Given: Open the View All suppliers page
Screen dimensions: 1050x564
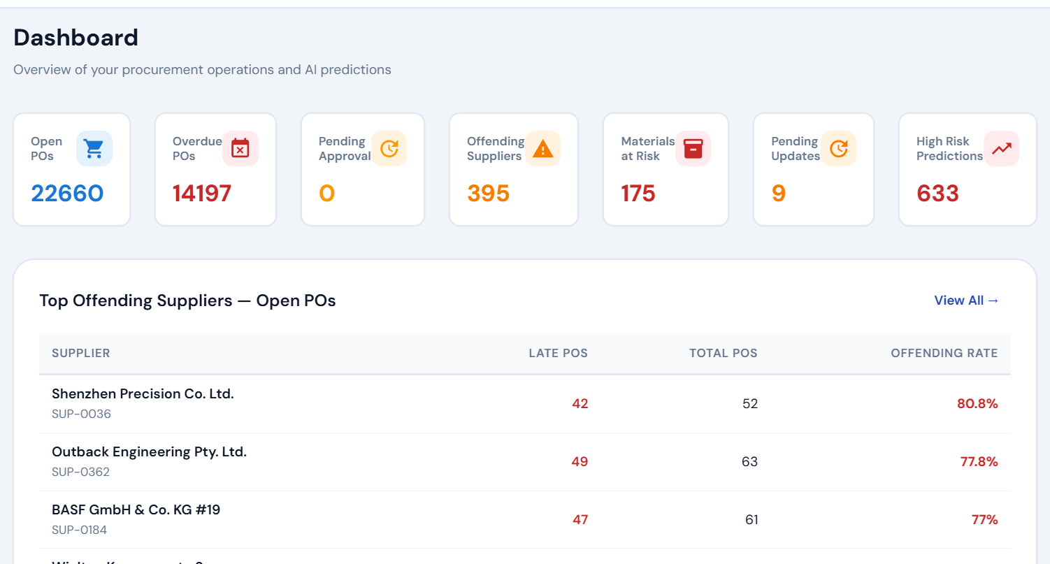Looking at the screenshot, I should (967, 300).
